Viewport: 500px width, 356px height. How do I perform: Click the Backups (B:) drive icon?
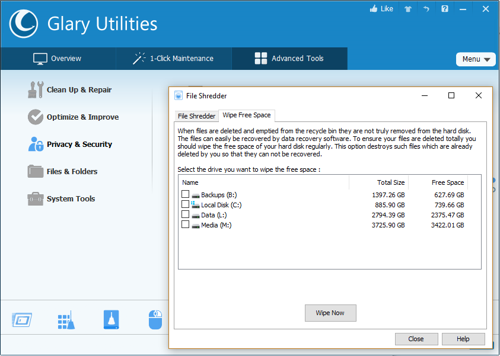click(x=196, y=195)
